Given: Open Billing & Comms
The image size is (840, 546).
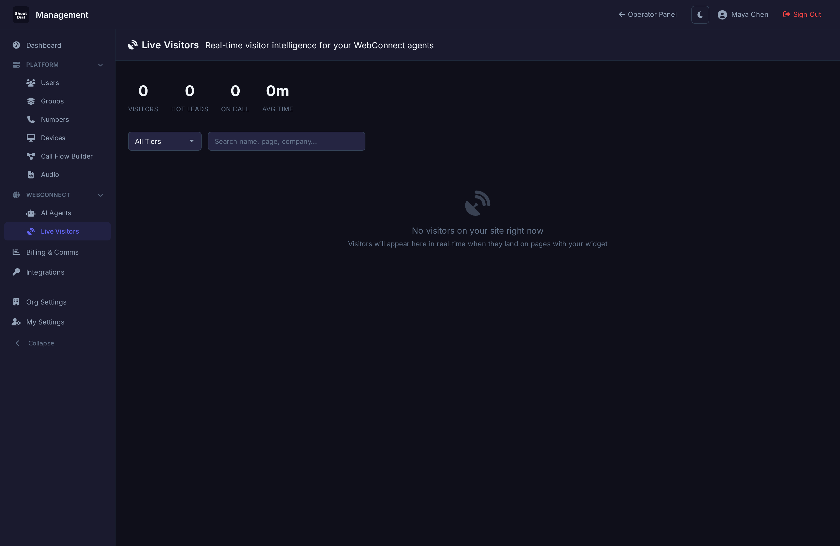Looking at the screenshot, I should coord(57,252).
